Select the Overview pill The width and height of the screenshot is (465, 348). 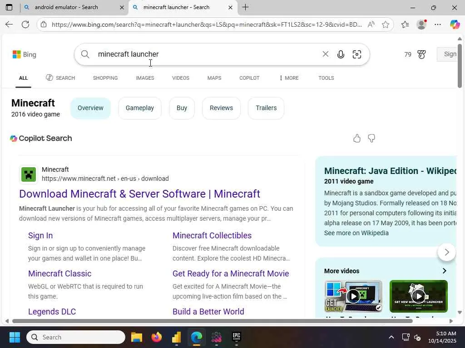[x=90, y=108]
